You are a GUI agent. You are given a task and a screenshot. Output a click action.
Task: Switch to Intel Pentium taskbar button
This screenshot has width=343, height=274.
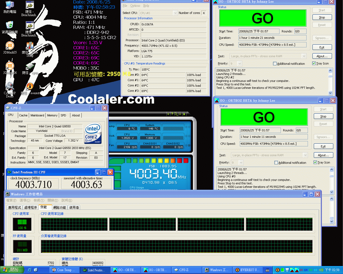pyautogui.click(x=95, y=270)
